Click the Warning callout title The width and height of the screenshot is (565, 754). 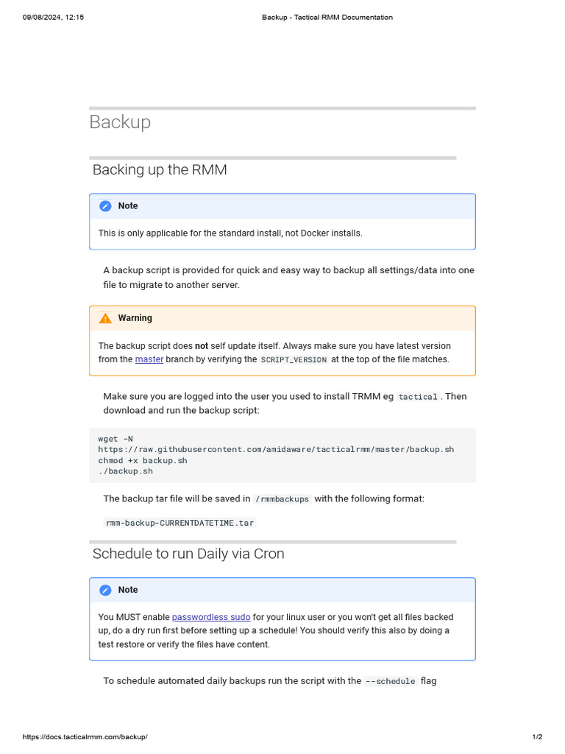coord(135,318)
